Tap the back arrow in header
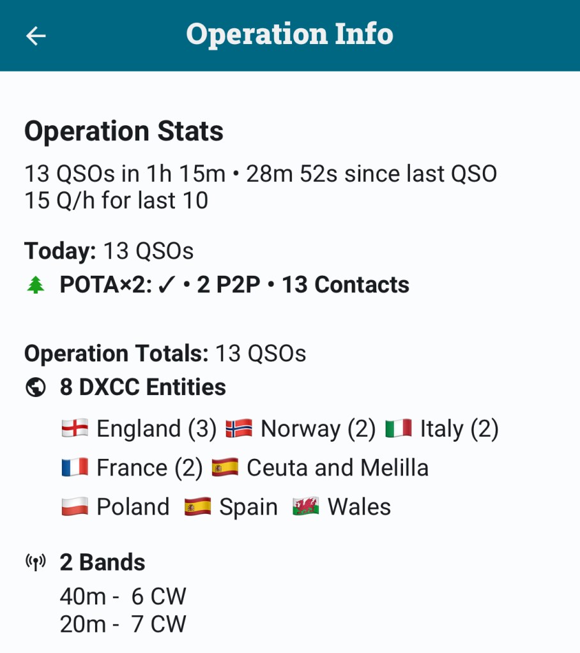The width and height of the screenshot is (580, 653). coord(36,36)
